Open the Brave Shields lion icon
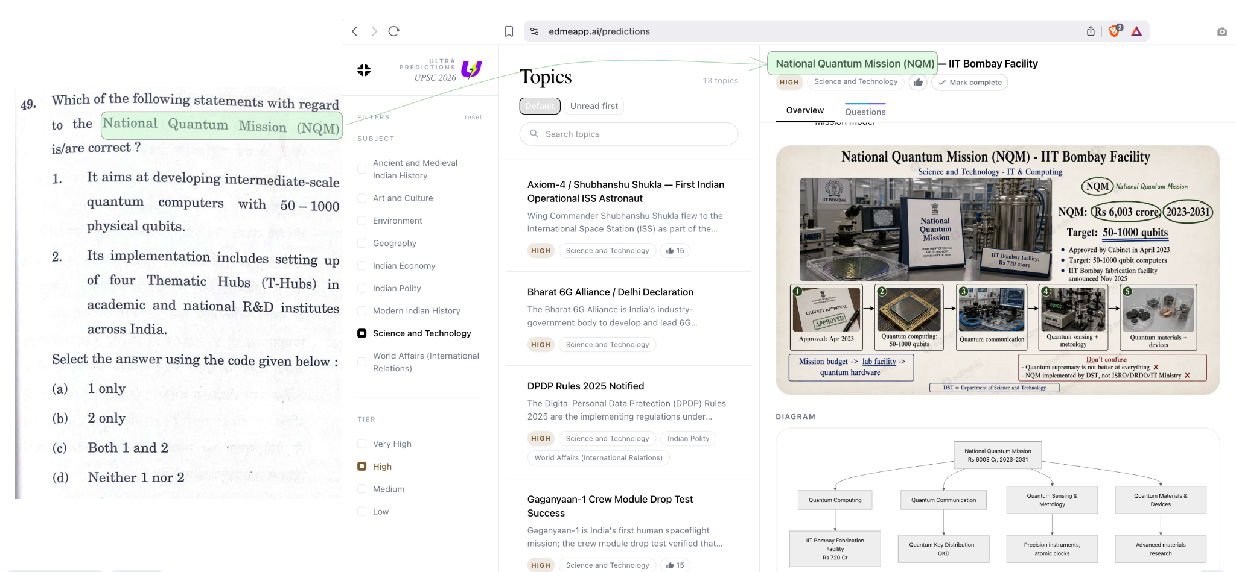The width and height of the screenshot is (1236, 572). click(1115, 31)
